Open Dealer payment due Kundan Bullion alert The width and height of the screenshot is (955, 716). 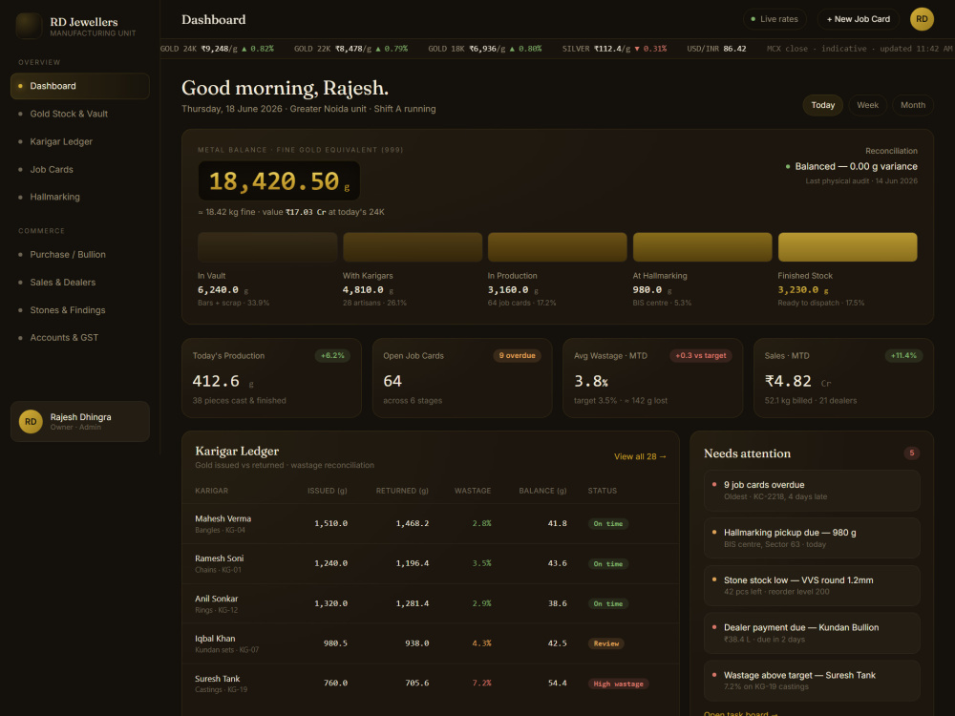click(811, 633)
